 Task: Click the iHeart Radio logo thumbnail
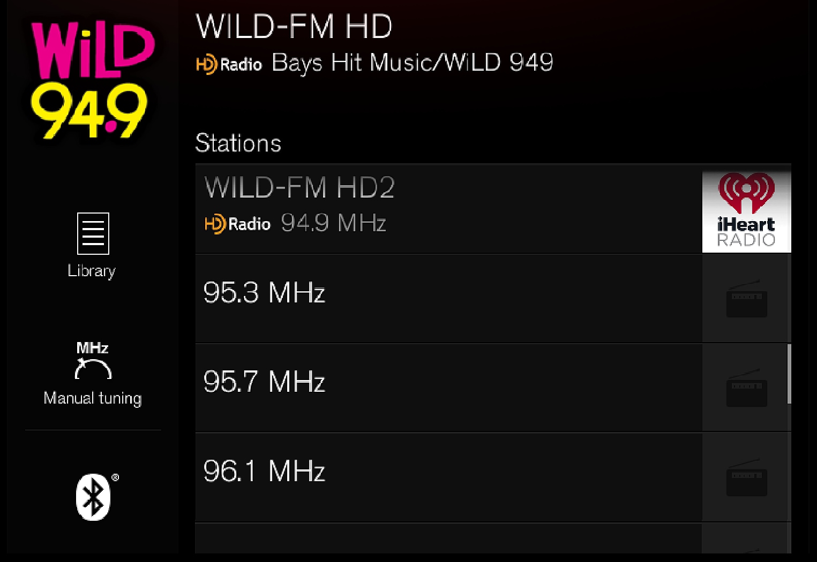746,209
